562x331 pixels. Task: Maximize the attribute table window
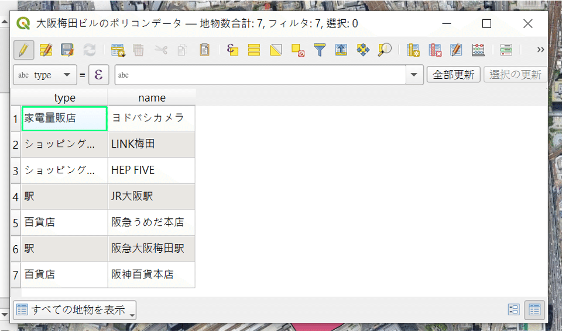[486, 23]
